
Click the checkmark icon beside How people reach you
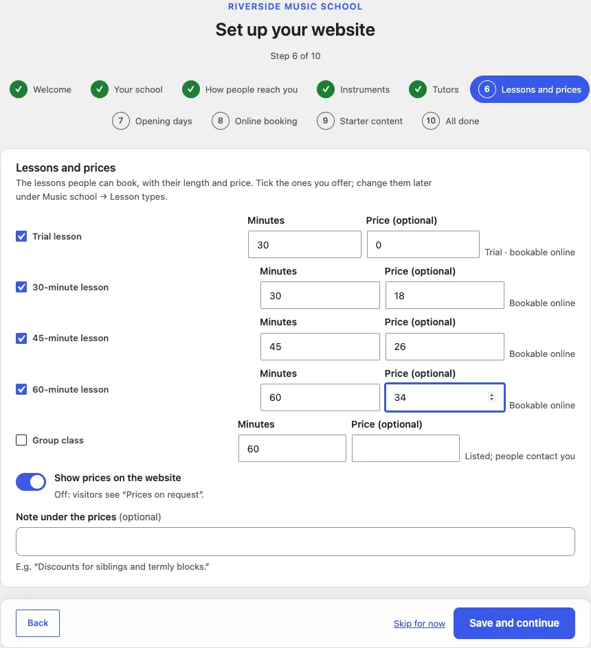pos(191,89)
